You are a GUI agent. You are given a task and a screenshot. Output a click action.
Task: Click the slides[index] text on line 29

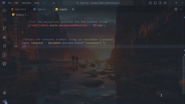(38, 25)
